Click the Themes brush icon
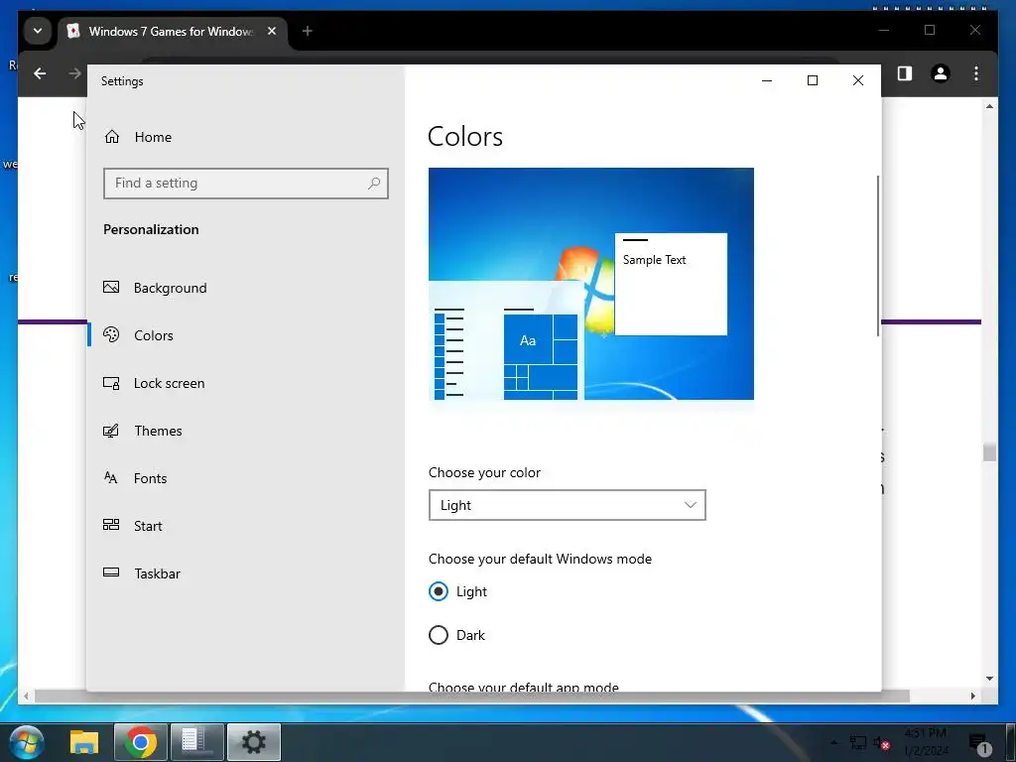The height and width of the screenshot is (762, 1016). 111,431
